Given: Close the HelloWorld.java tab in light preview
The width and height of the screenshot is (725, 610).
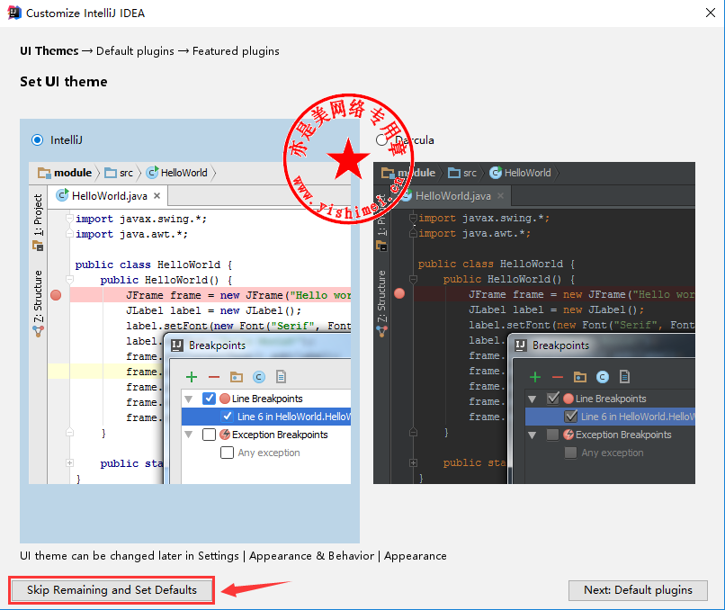Looking at the screenshot, I should (157, 195).
